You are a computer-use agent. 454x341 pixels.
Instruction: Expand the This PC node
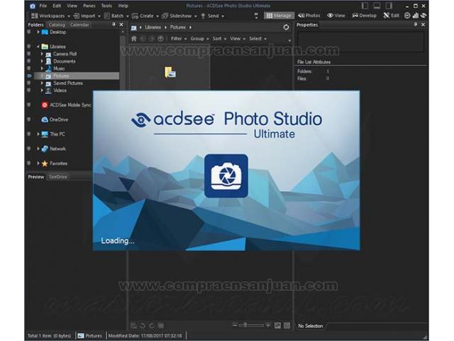38,134
